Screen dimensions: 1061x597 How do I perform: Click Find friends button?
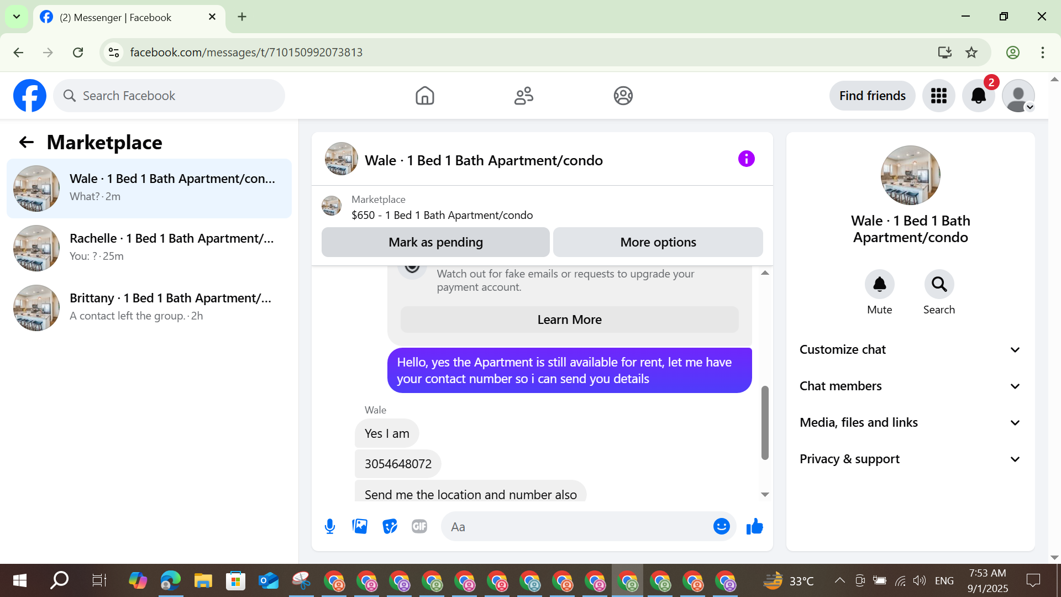872,96
